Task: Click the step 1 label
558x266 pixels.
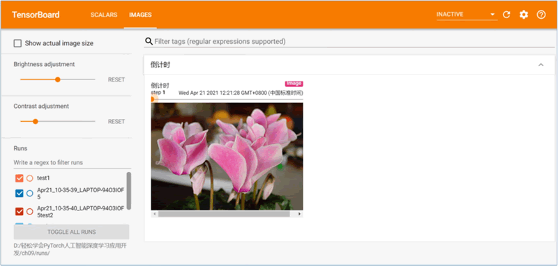Action: (158, 93)
